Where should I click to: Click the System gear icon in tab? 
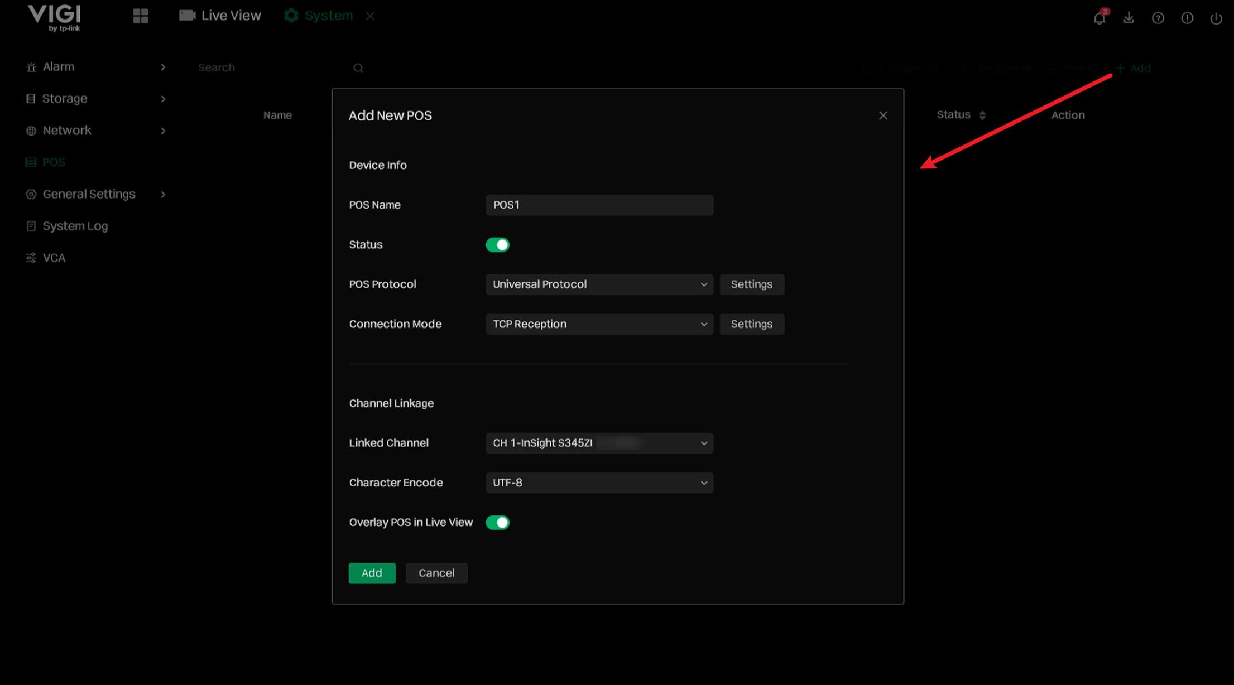[x=291, y=16]
